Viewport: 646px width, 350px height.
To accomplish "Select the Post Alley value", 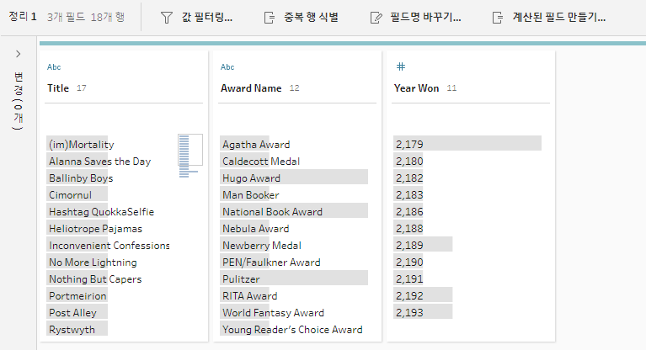I will click(72, 313).
